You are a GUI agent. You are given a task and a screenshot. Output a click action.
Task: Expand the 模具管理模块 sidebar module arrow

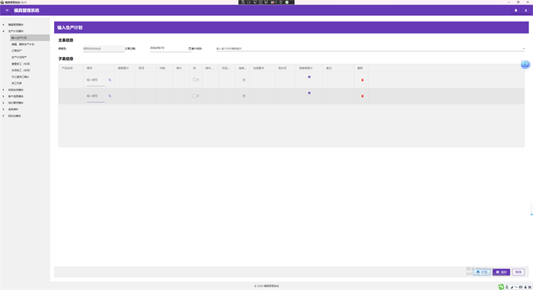[x=3, y=24]
